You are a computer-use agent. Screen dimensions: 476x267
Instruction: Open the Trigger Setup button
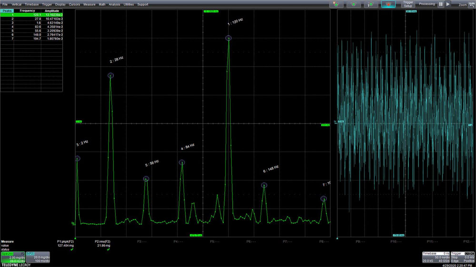pos(408,4)
